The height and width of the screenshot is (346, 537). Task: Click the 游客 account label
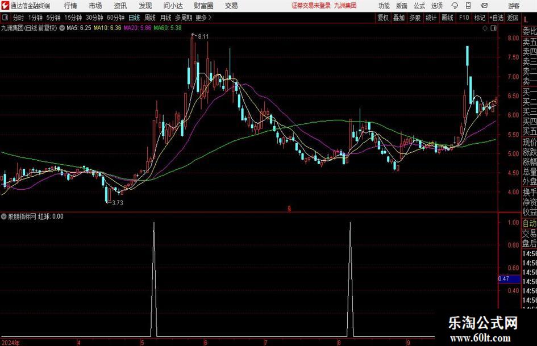coord(513,6)
